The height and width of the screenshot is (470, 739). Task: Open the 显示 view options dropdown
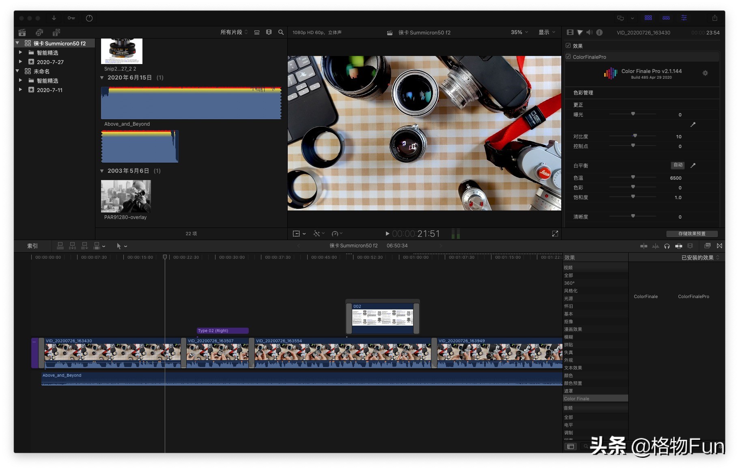[x=546, y=32]
